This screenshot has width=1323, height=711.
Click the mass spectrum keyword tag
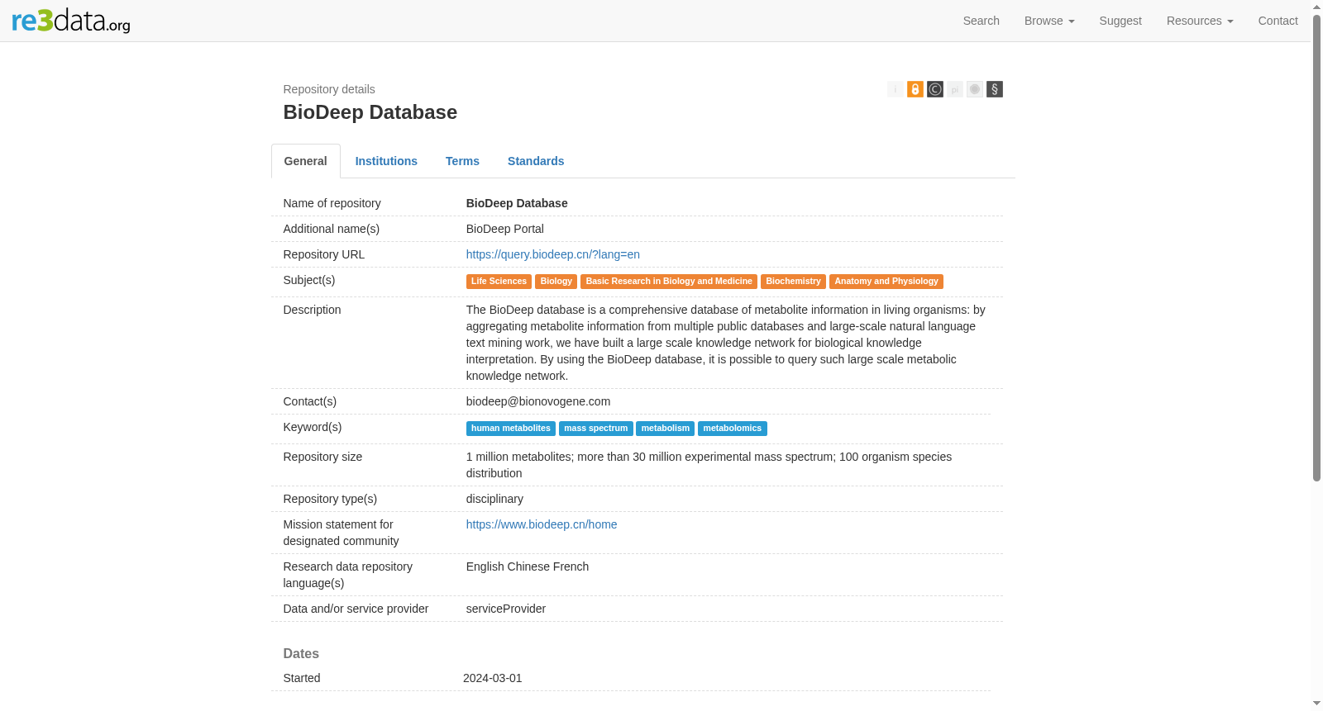click(x=596, y=429)
